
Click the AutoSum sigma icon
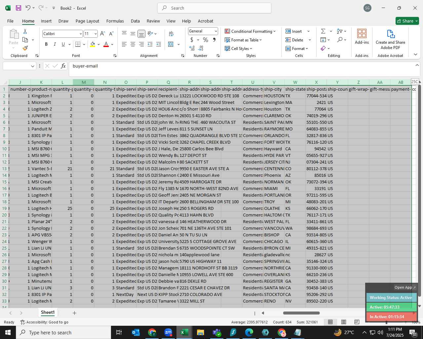[x=323, y=31]
